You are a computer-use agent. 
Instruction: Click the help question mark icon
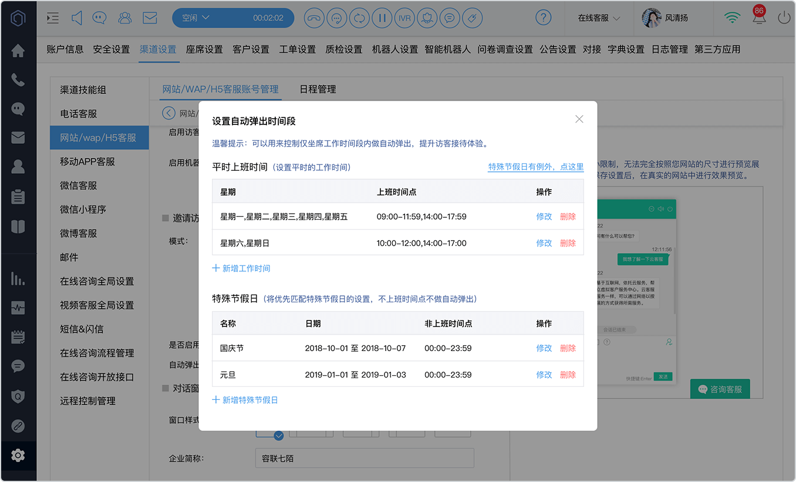(x=544, y=18)
